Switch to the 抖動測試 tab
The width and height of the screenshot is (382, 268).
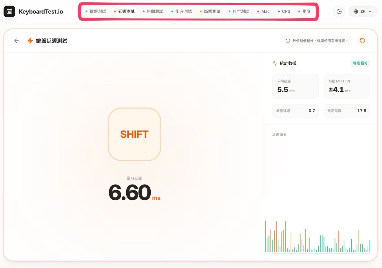(153, 11)
